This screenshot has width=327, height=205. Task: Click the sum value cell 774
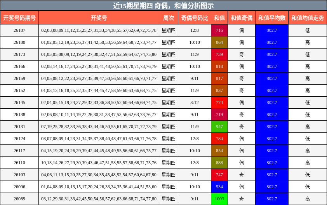219,102
